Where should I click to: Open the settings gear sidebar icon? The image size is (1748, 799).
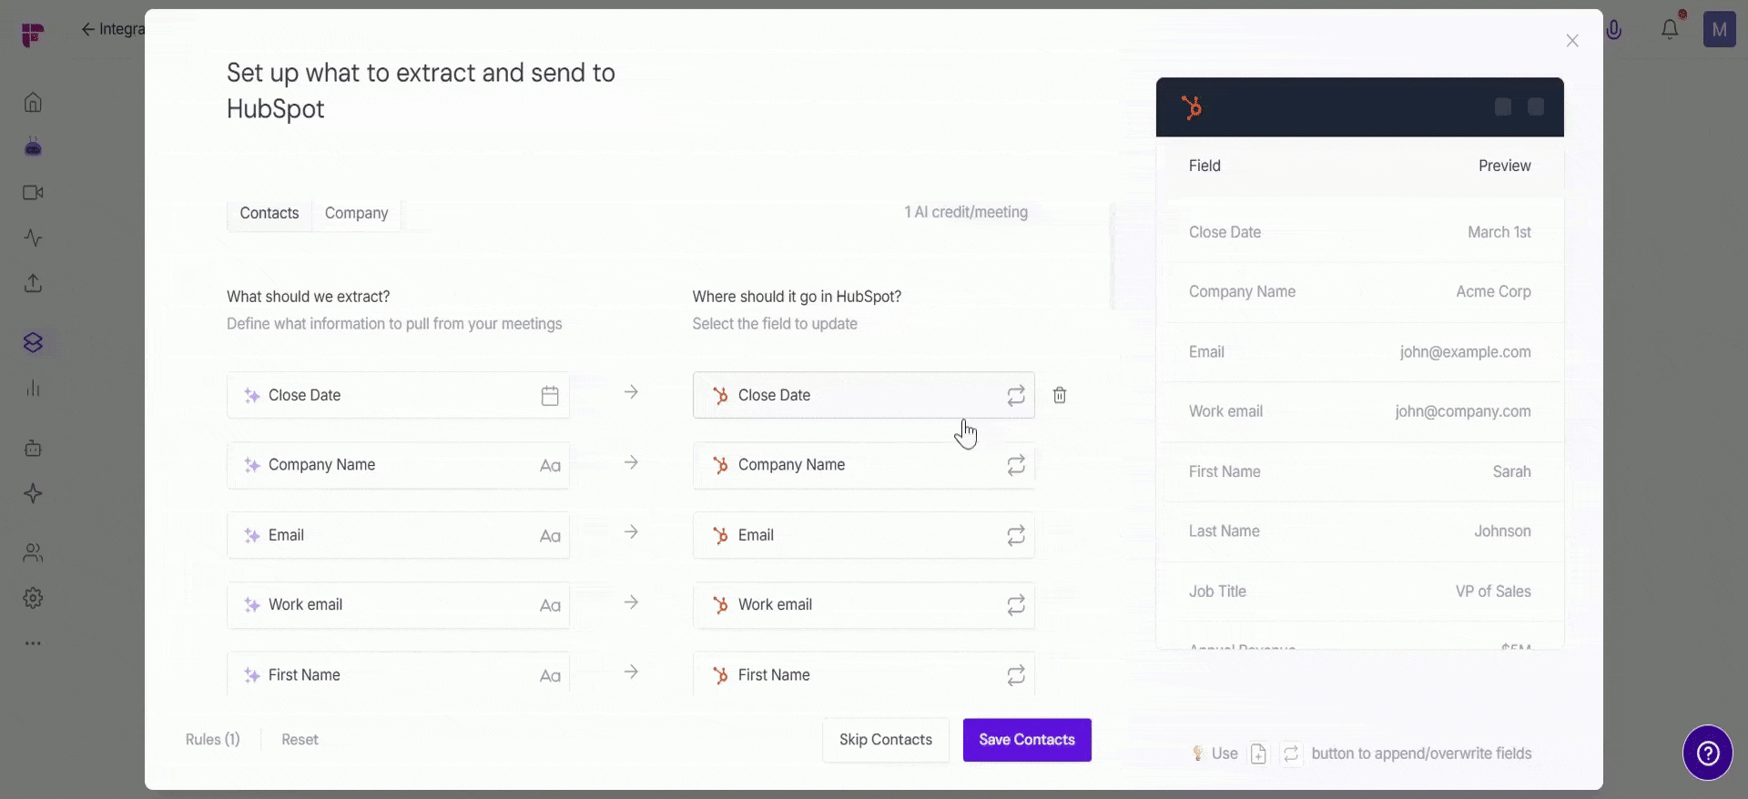[33, 598]
